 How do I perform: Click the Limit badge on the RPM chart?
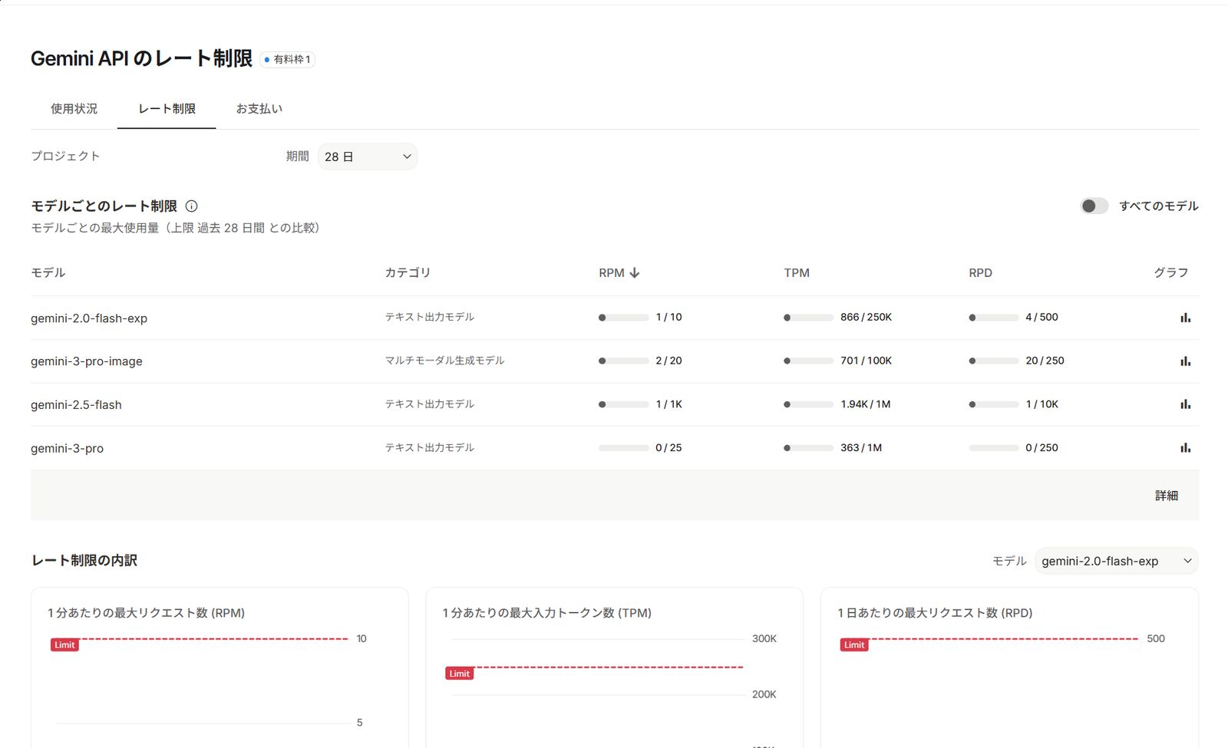pos(64,644)
